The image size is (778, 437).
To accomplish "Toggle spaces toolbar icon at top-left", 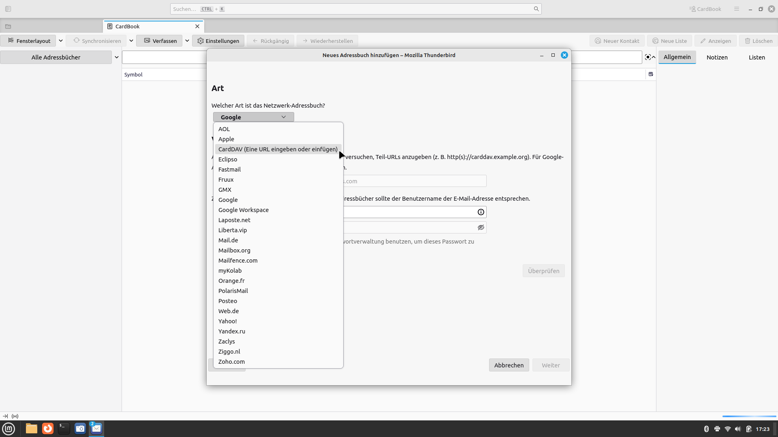I will [8, 9].
